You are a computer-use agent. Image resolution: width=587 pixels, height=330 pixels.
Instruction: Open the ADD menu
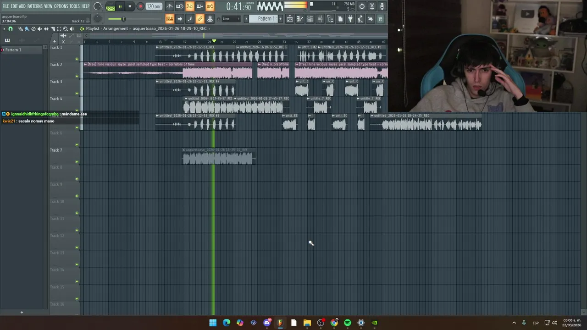22,6
